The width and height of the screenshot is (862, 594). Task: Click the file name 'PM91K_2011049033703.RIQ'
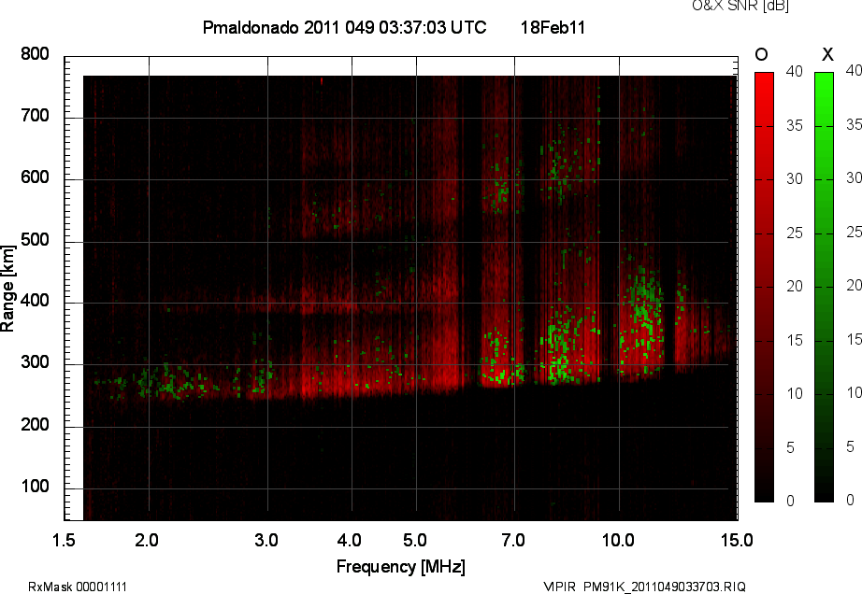click(665, 587)
